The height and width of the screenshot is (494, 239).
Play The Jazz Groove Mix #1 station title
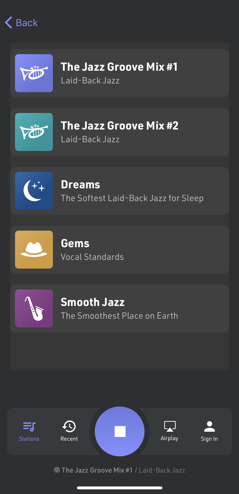[119, 67]
